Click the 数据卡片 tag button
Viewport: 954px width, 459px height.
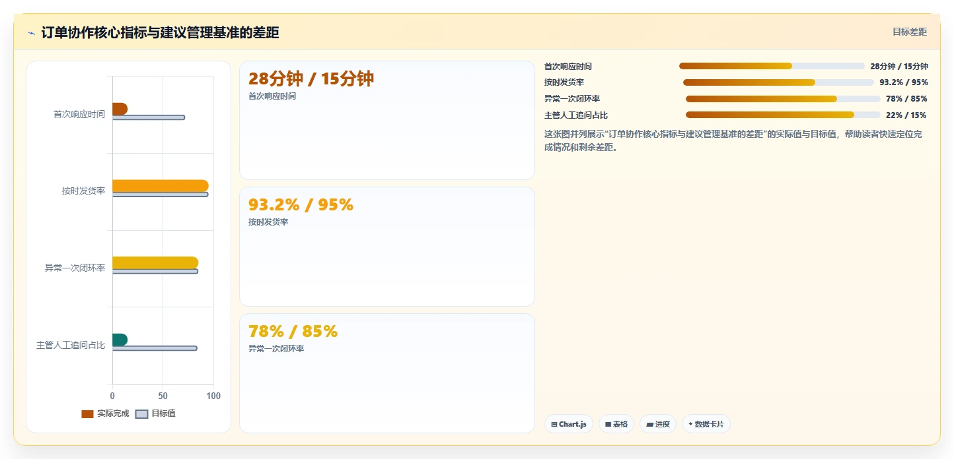(706, 424)
